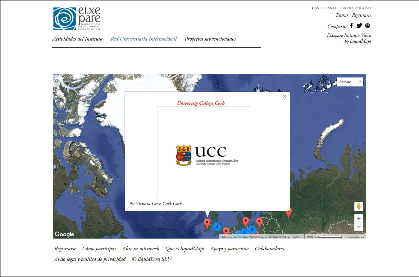The height and width of the screenshot is (277, 419).
Task: Click the Entrar login link
Action: click(342, 15)
